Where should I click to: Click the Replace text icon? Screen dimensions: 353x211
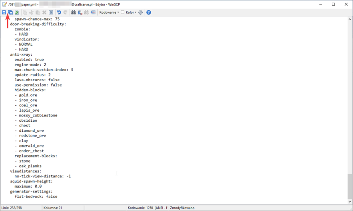(80, 12)
